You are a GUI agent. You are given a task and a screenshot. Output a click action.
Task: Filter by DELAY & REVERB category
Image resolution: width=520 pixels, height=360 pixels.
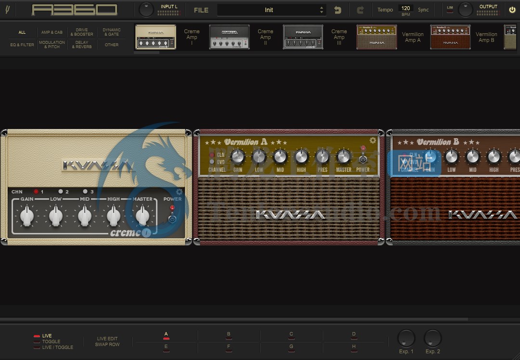82,45
